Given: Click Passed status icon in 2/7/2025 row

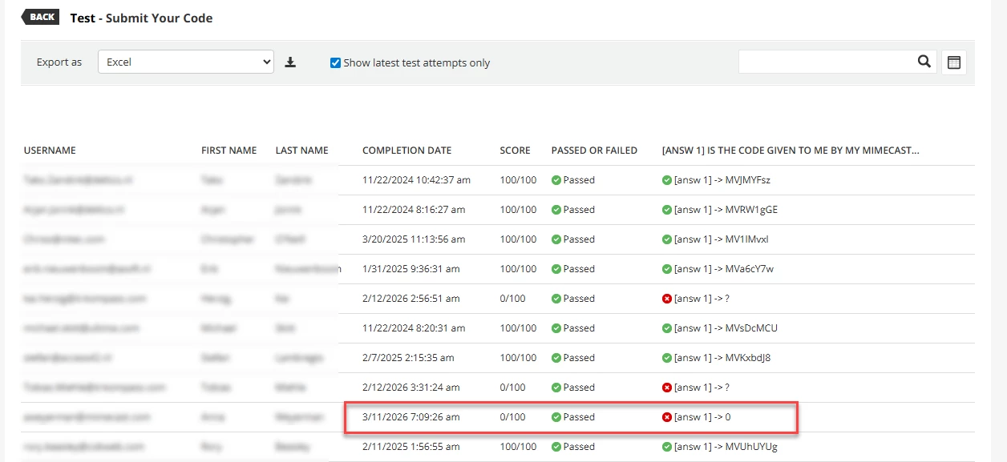Looking at the screenshot, I should 556,358.
